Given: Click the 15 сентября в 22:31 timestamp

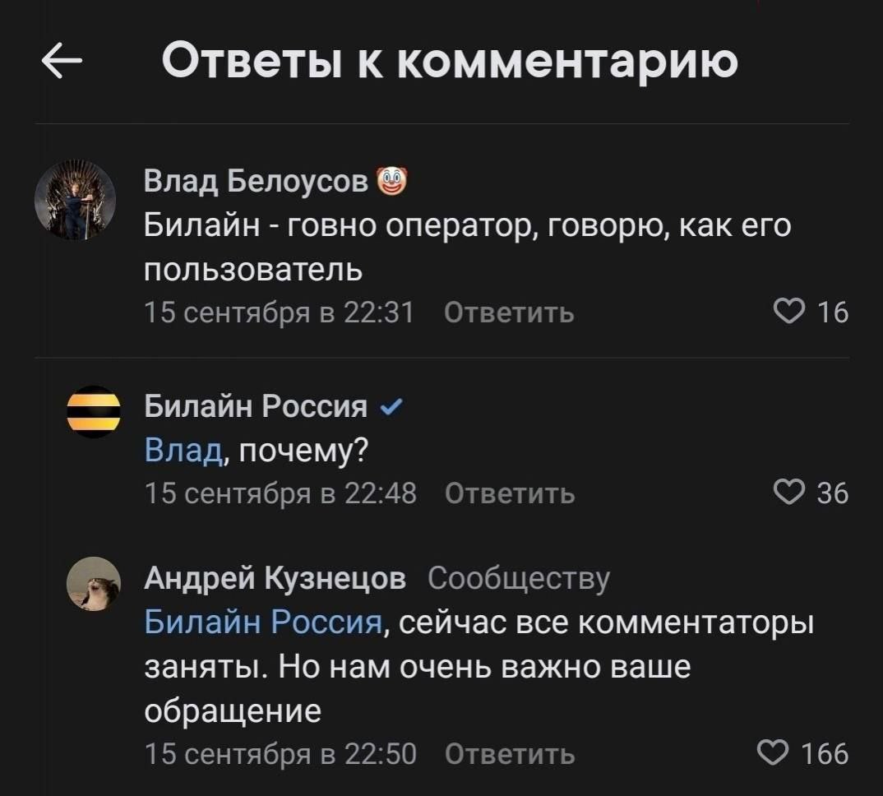Looking at the screenshot, I should 280,312.
